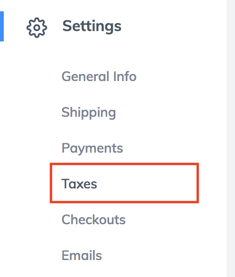This screenshot has height=277, width=235.
Task: Click the cogwheel next to Settings label
Action: (x=37, y=27)
